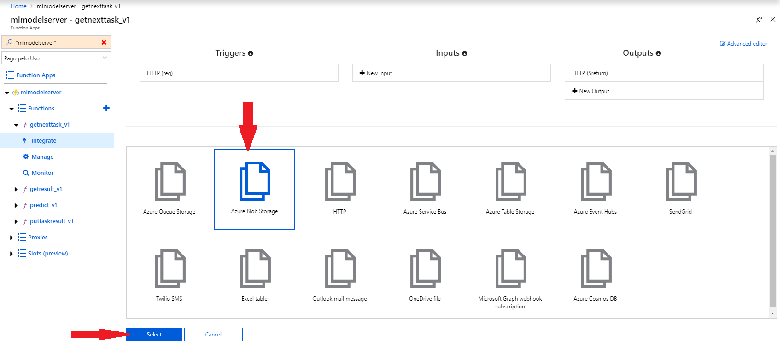Select the Azure Service Bus icon
783x348 pixels.
426,182
